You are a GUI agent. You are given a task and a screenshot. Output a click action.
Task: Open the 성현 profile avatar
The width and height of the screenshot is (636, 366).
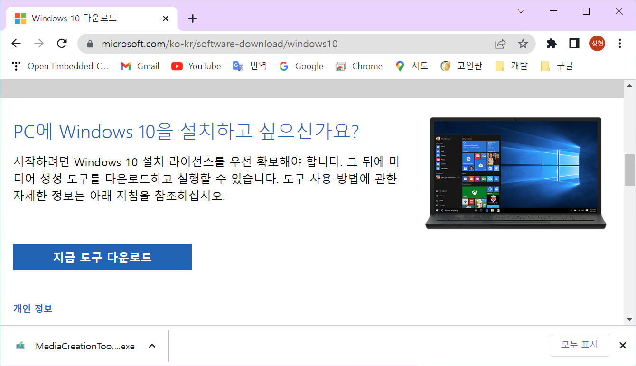597,44
